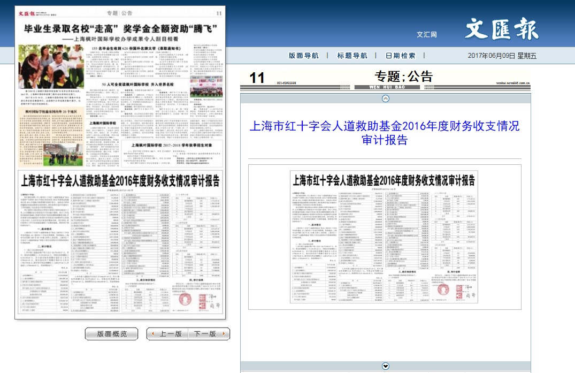575x373 pixels.
Task: Click the 文匯報 masthead logo
Action: tap(501, 29)
